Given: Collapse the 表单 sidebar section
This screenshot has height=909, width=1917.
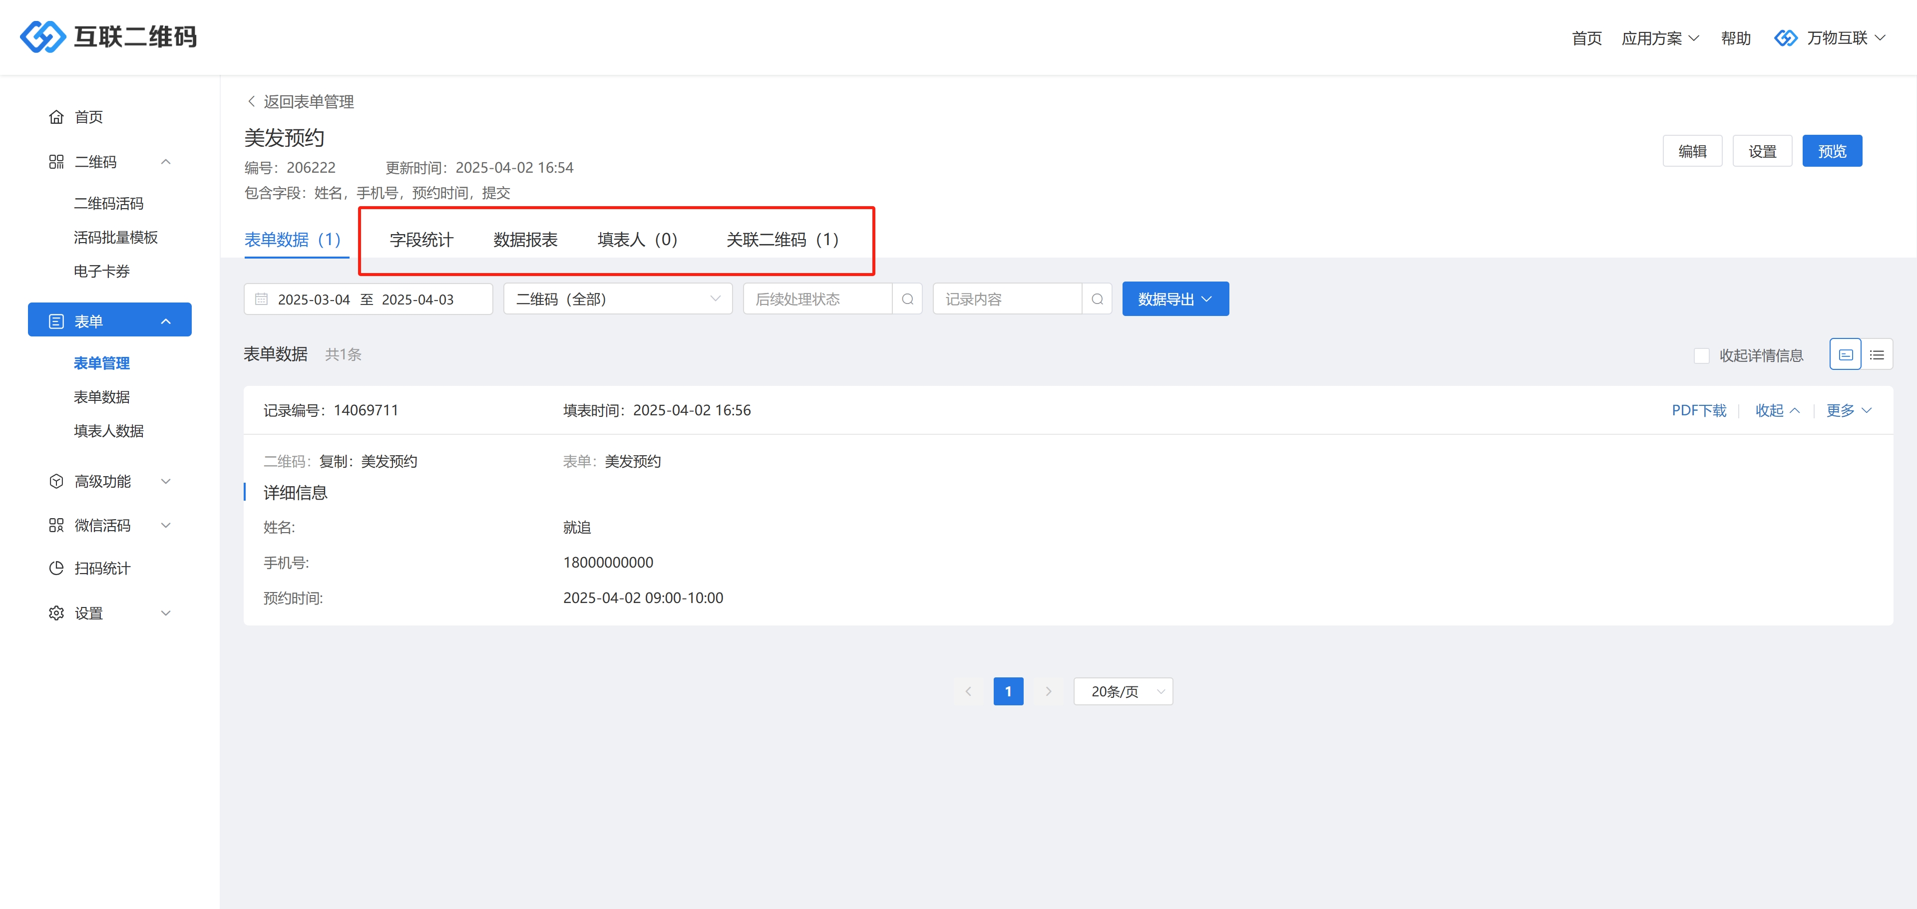Looking at the screenshot, I should 166,321.
